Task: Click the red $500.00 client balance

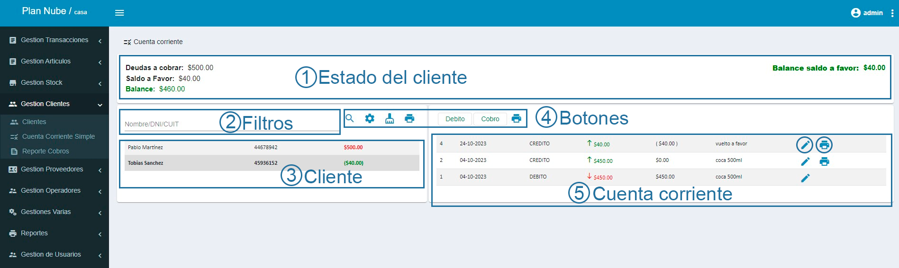Action: click(353, 148)
